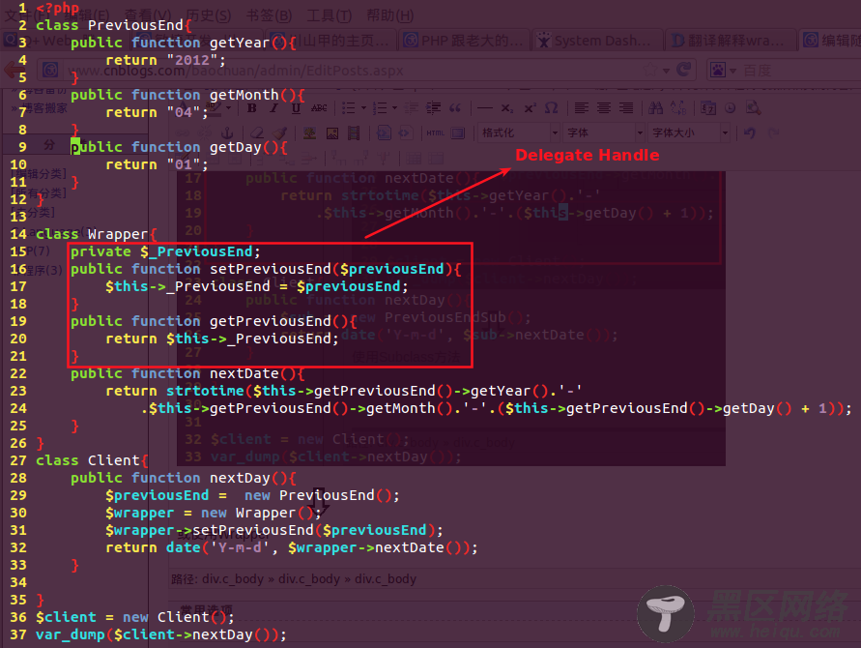The image size is (861, 648).
Task: Align text center in editor
Action: [603, 108]
